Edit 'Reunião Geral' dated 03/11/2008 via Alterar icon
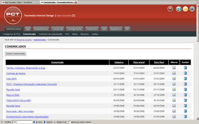Screen dimensions: 199x124 tap(174, 90)
